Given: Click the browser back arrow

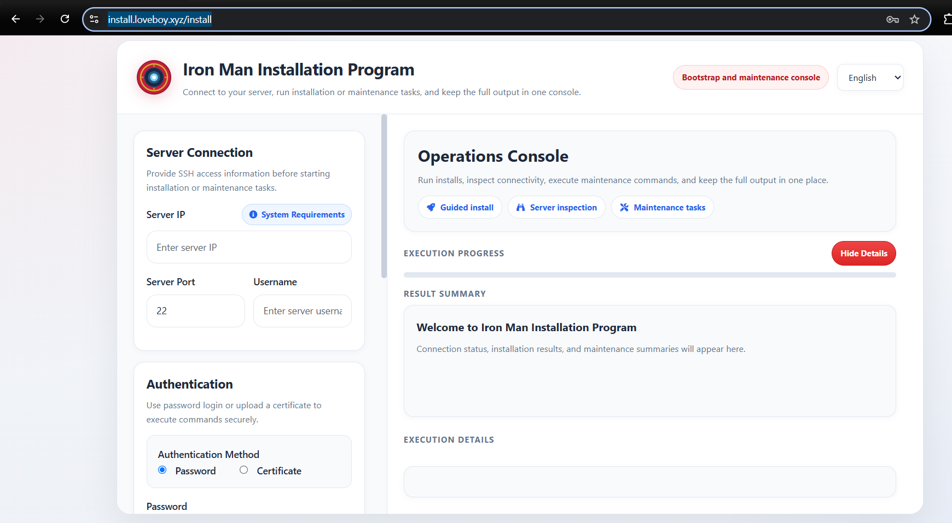Looking at the screenshot, I should click(x=16, y=19).
